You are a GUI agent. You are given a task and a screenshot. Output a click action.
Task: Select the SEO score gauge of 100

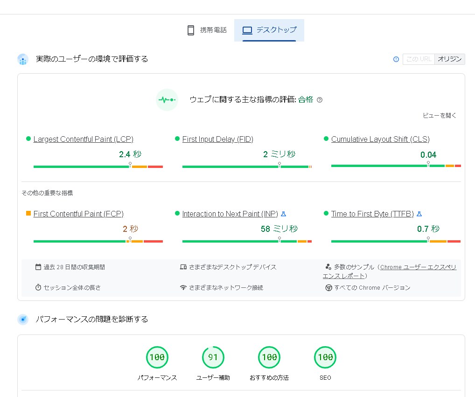click(325, 357)
